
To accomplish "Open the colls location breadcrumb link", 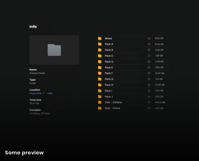I will click(49, 93).
